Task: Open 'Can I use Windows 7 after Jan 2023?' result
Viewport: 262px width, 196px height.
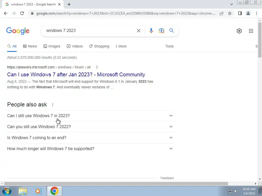Action: [x=76, y=75]
